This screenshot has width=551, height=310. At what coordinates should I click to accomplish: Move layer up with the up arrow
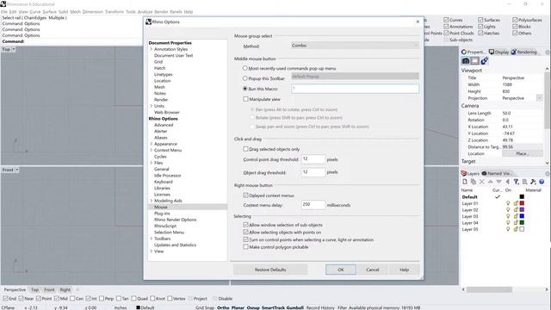[x=490, y=182]
